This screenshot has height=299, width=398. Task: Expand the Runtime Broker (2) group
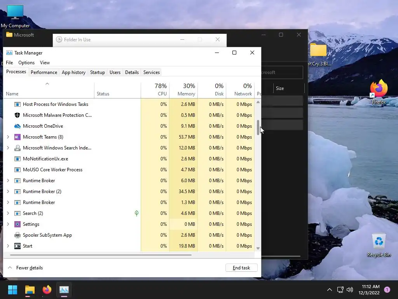(8, 192)
